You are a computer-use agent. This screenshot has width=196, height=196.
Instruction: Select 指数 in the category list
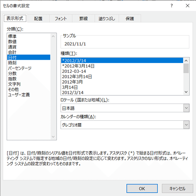click(x=29, y=79)
